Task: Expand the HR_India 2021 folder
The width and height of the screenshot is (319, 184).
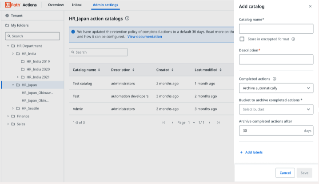Action: pos(18,77)
